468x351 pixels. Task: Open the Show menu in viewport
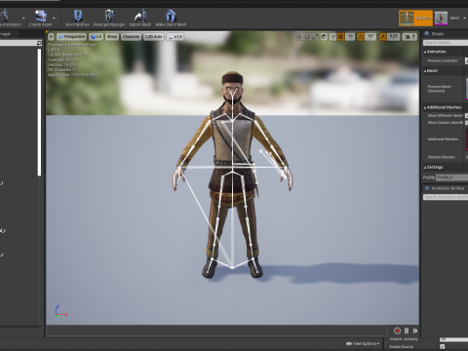point(112,37)
